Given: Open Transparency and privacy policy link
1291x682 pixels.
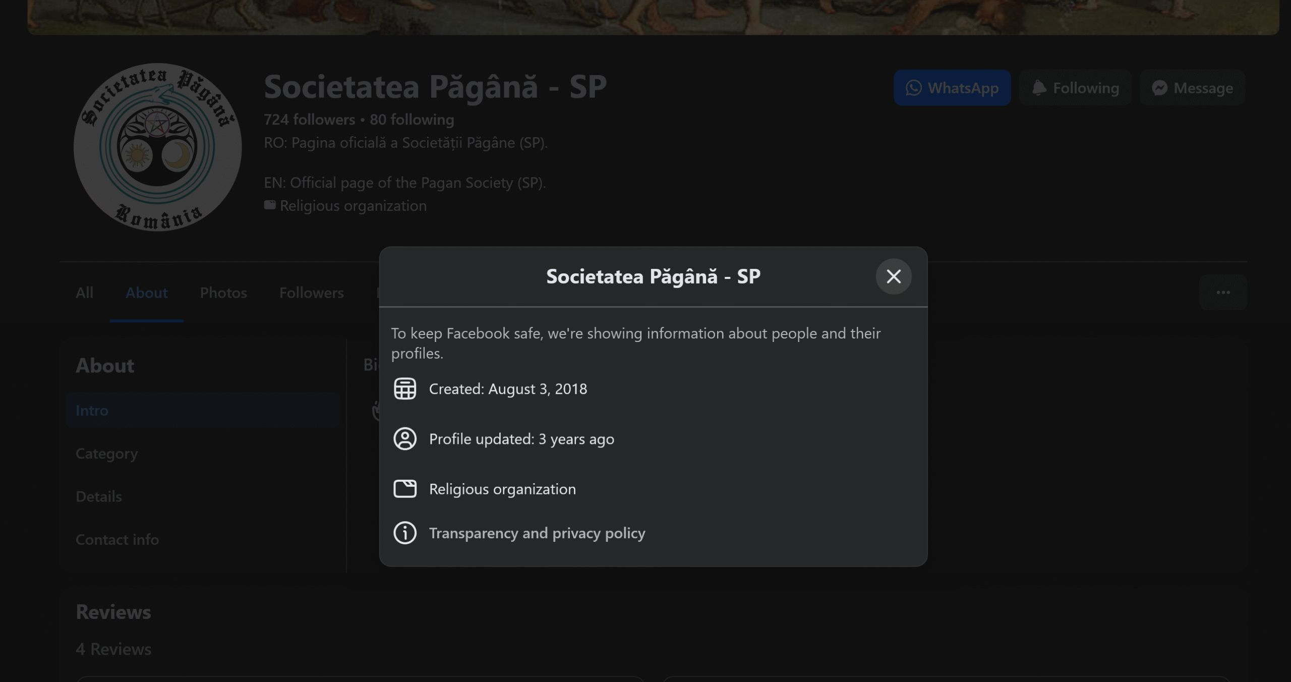Looking at the screenshot, I should click(537, 533).
